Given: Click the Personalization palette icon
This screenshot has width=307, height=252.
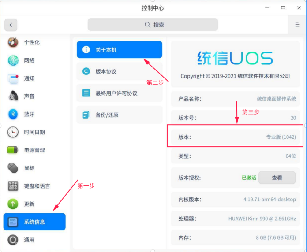Looking at the screenshot, I should [x=13, y=42].
